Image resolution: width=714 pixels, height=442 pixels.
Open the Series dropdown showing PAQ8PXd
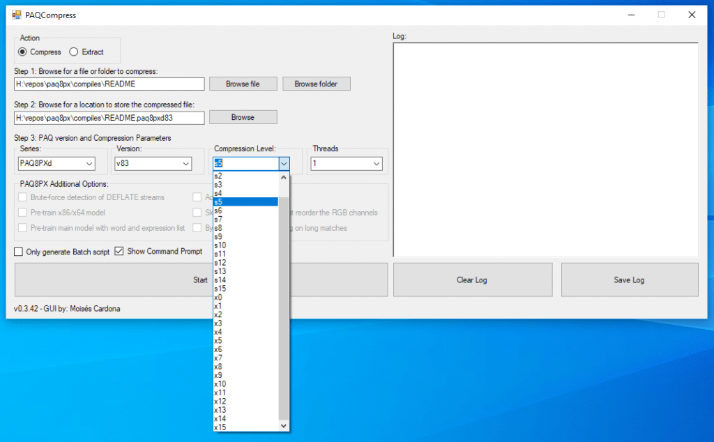pos(56,163)
